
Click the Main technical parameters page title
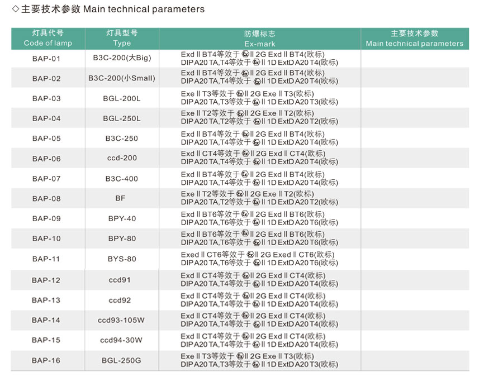click(108, 9)
